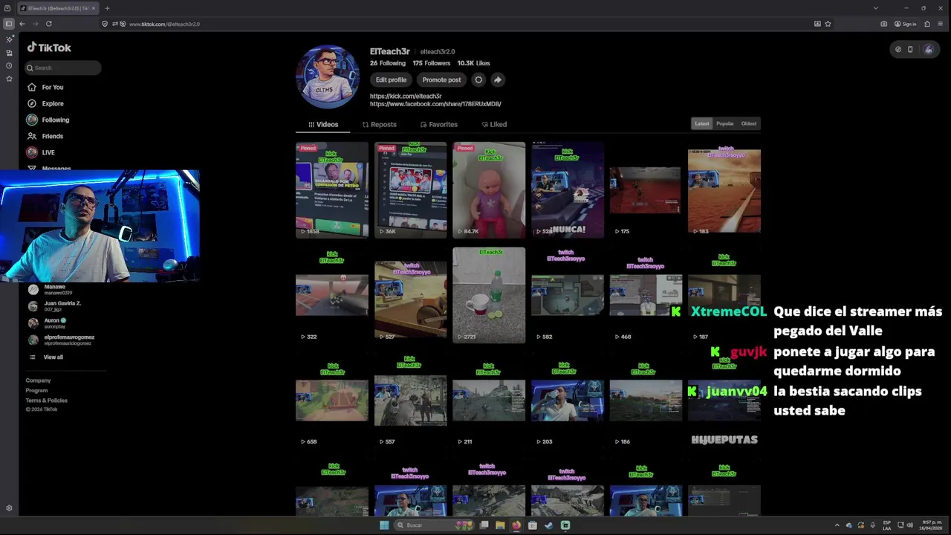Open the account avatar menu top right
Image resolution: width=951 pixels, height=535 pixels.
[928, 50]
